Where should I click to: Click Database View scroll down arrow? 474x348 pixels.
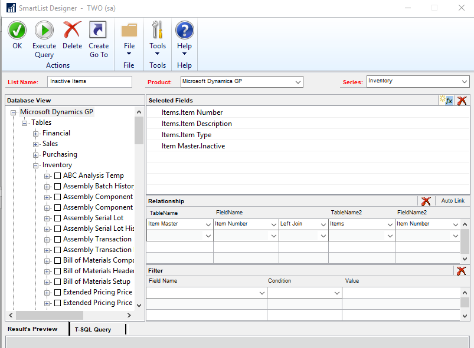tap(139, 305)
